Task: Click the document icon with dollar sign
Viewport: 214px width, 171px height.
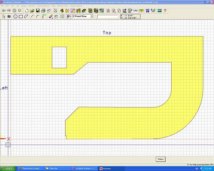Action: [x=114, y=11]
